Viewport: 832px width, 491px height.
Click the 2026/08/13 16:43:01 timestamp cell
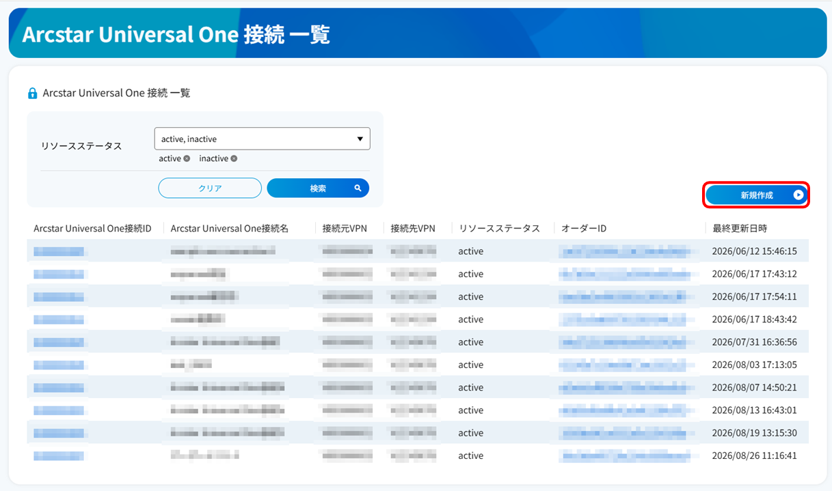point(754,410)
